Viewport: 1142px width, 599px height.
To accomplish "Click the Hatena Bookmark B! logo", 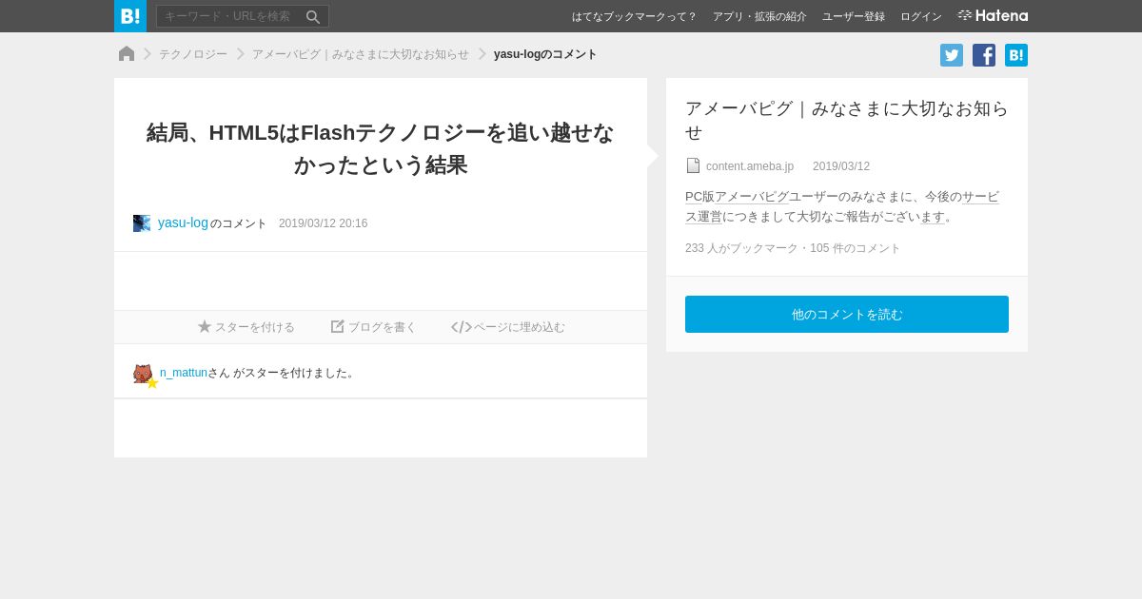I will pyautogui.click(x=130, y=16).
